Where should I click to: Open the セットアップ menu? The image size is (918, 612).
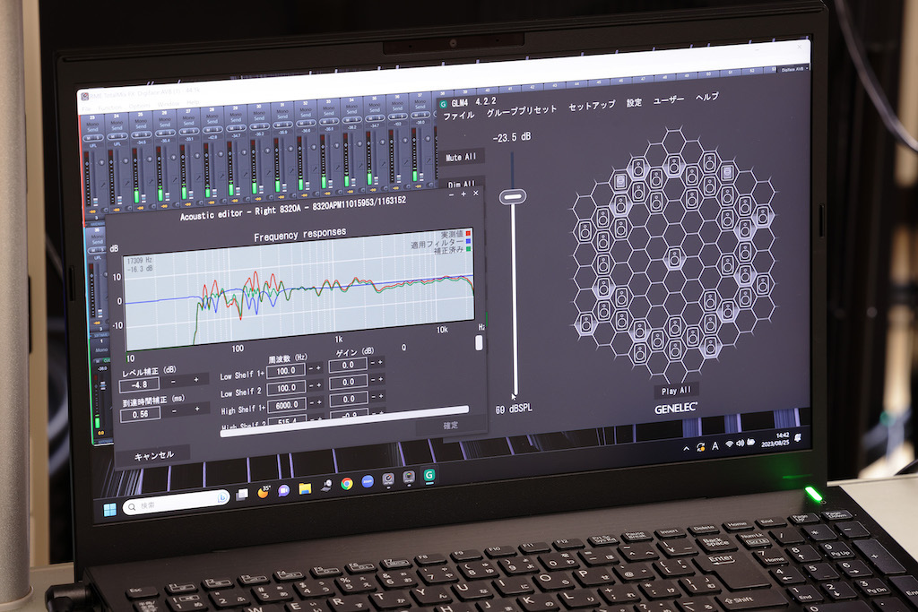592,105
